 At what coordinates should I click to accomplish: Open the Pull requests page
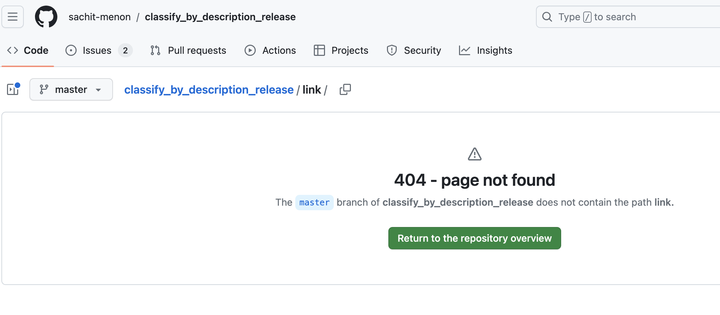pyautogui.click(x=197, y=50)
